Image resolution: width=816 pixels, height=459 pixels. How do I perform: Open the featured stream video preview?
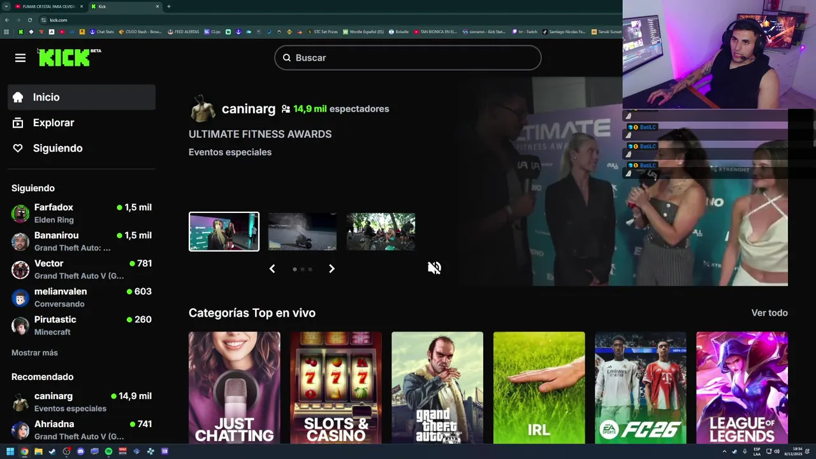pyautogui.click(x=625, y=182)
